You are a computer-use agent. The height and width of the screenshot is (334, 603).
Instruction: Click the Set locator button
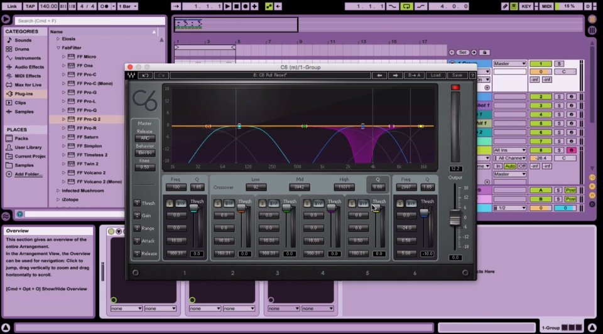[x=463, y=53]
